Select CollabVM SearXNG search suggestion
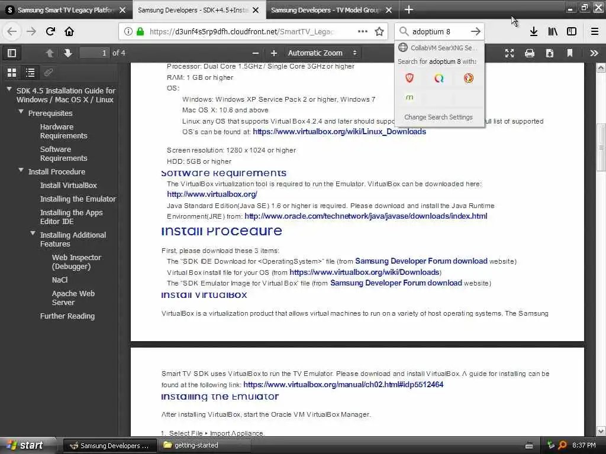The height and width of the screenshot is (454, 606). tap(440, 48)
